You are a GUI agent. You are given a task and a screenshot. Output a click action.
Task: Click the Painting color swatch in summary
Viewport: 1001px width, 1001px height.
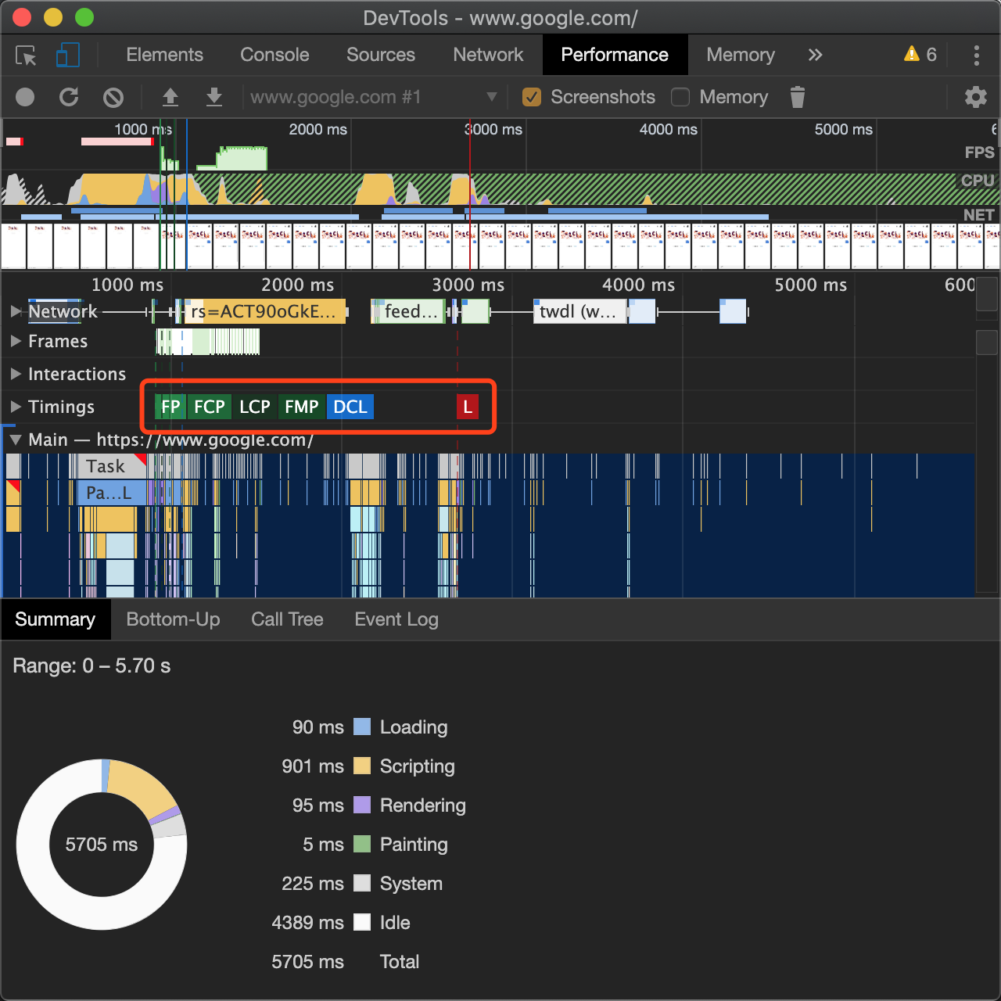click(362, 844)
